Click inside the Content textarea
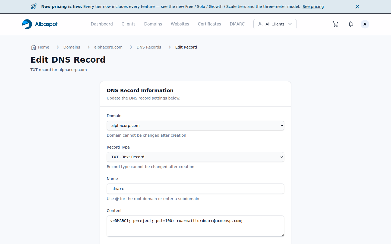 pyautogui.click(x=195, y=226)
